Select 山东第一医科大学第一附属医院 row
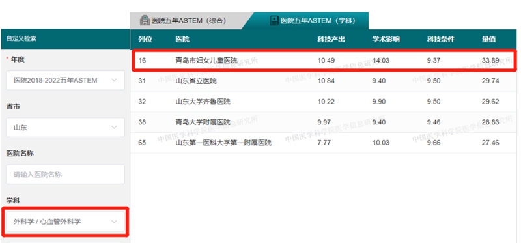The image size is (521, 243). click(324, 143)
